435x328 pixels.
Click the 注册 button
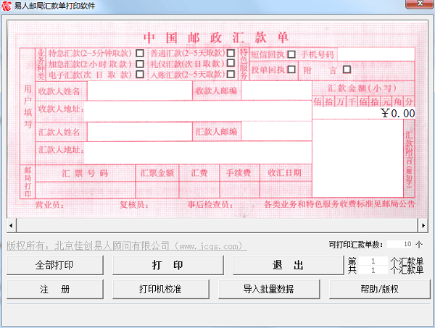(x=55, y=289)
